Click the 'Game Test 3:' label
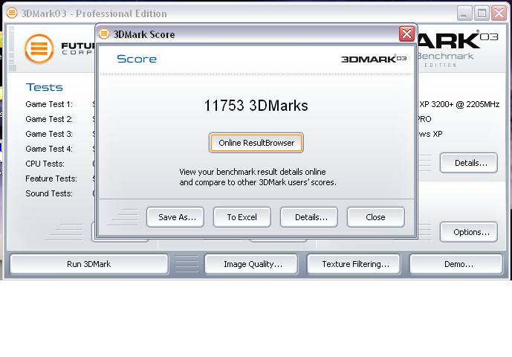This screenshot has width=512, height=357. point(49,134)
